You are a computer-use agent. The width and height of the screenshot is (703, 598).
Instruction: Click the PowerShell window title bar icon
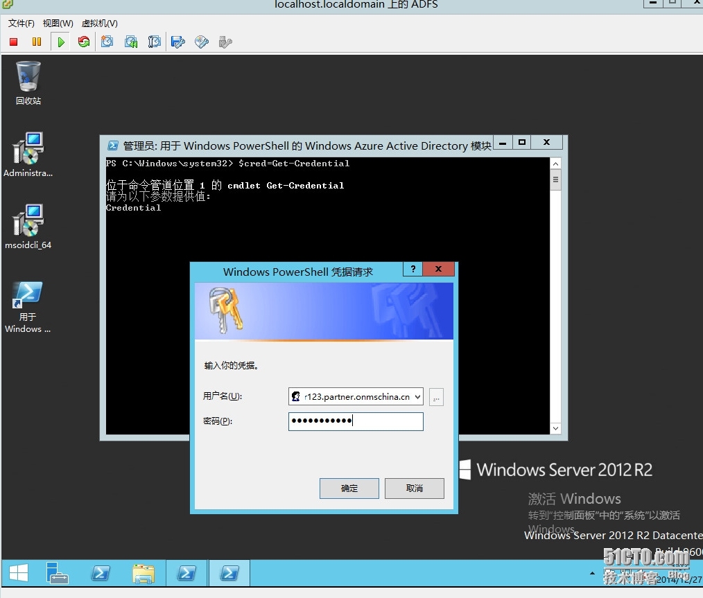pos(113,146)
